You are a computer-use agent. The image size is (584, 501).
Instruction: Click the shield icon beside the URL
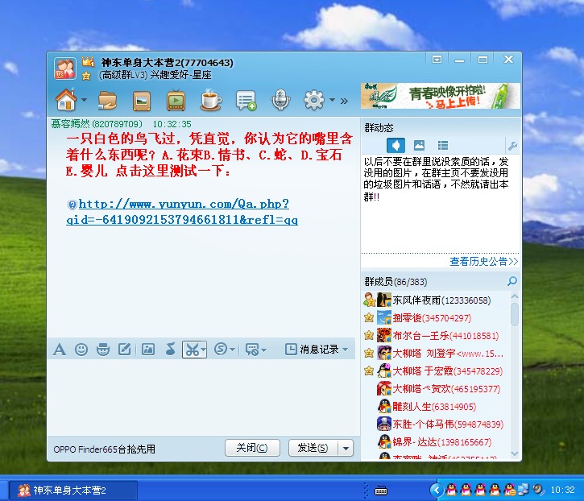(72, 205)
